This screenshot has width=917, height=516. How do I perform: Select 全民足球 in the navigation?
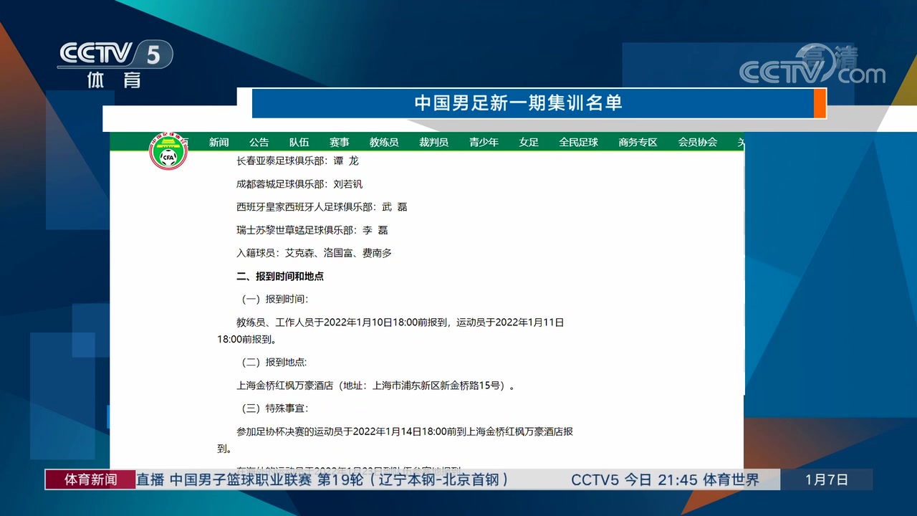pyautogui.click(x=578, y=142)
